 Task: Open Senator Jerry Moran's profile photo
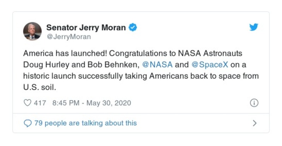click(x=32, y=31)
